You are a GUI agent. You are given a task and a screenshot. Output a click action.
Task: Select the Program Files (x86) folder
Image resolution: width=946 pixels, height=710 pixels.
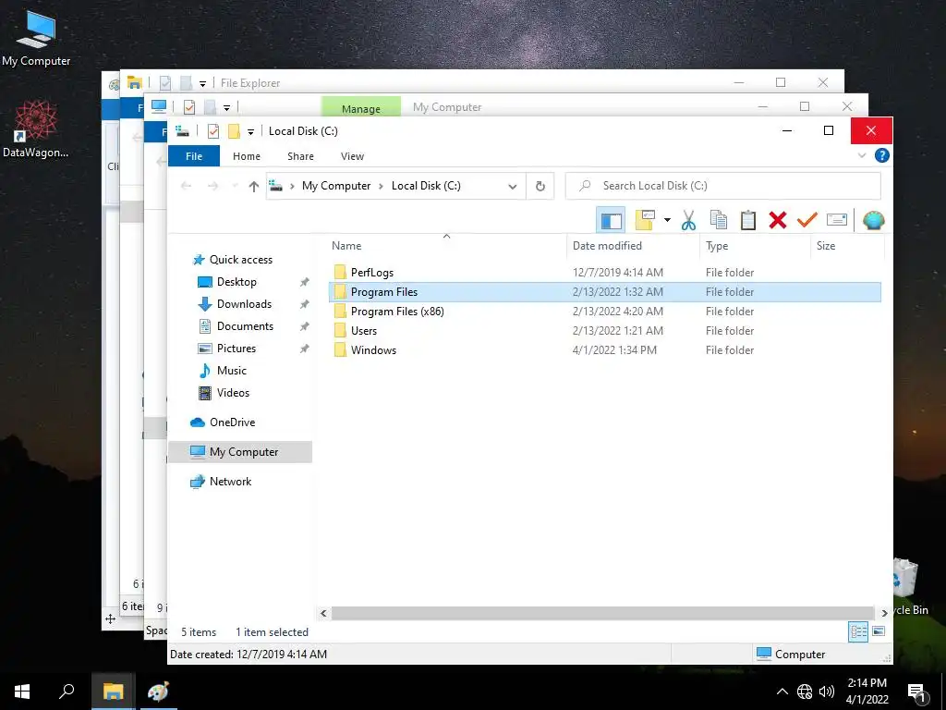pos(397,312)
